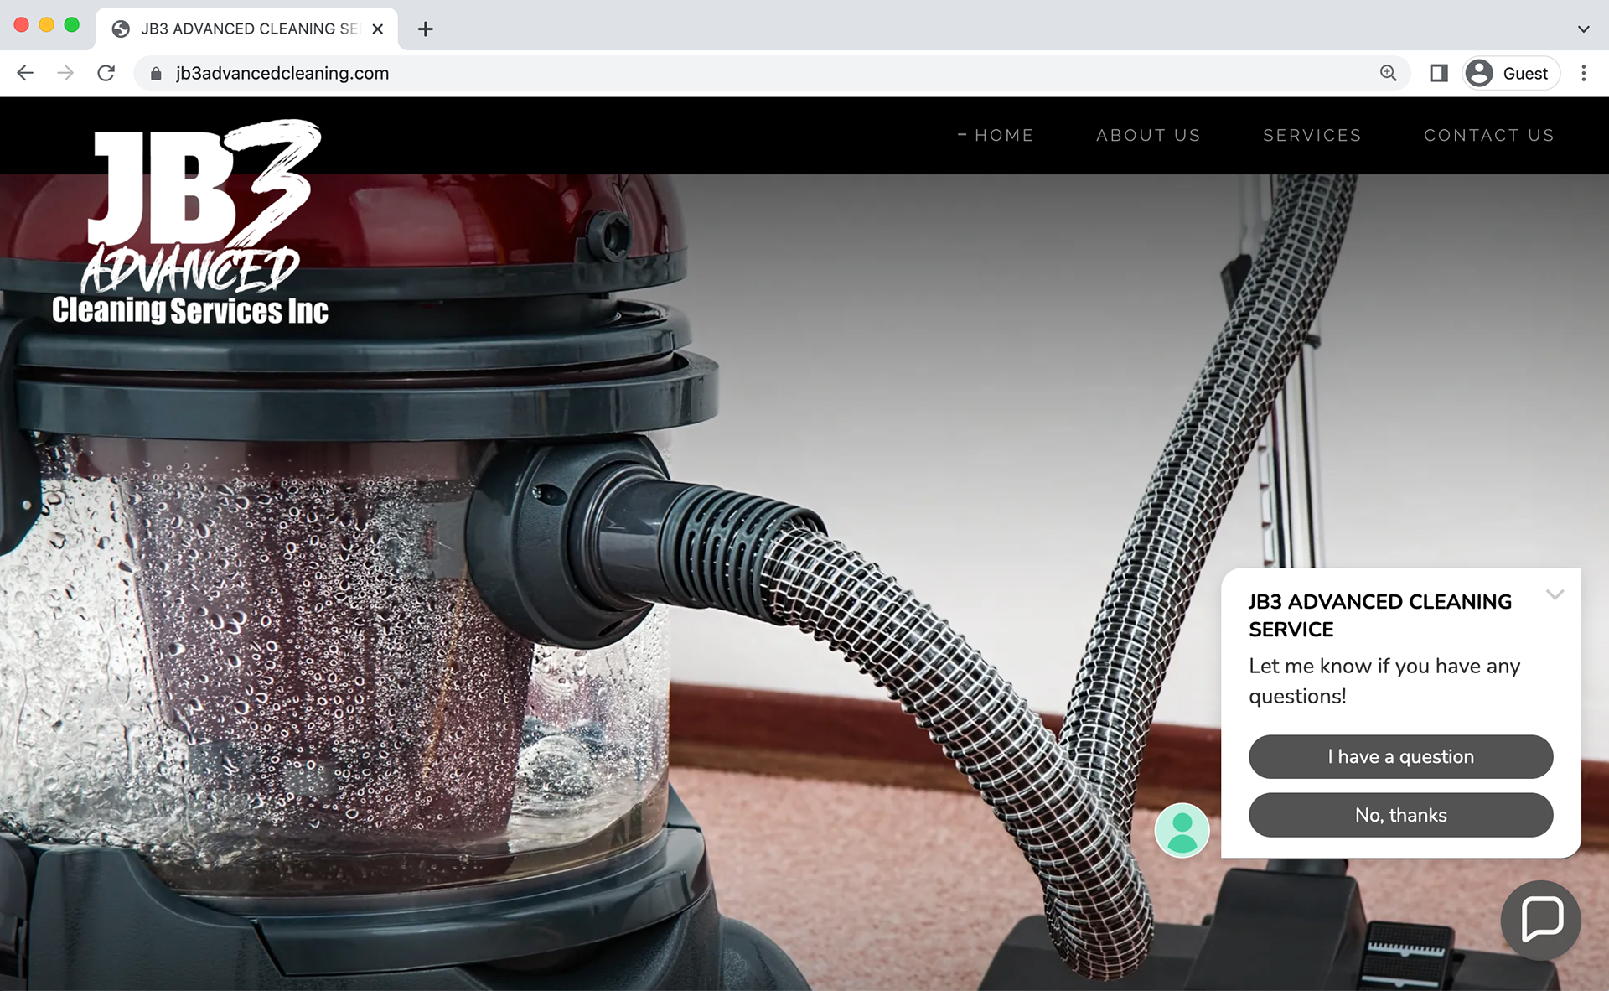Screen dimensions: 1609x991
Task: Open the side panel icon
Action: point(1439,73)
